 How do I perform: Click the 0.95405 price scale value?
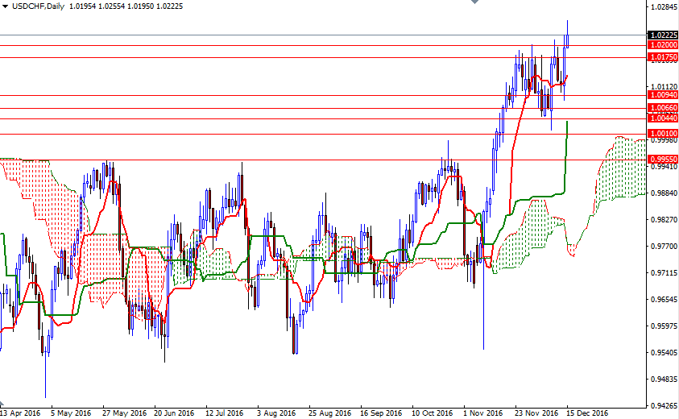(664, 353)
